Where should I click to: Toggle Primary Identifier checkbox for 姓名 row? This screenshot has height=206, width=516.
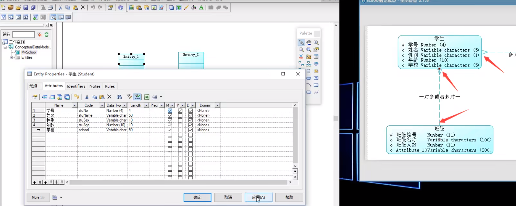180,115
